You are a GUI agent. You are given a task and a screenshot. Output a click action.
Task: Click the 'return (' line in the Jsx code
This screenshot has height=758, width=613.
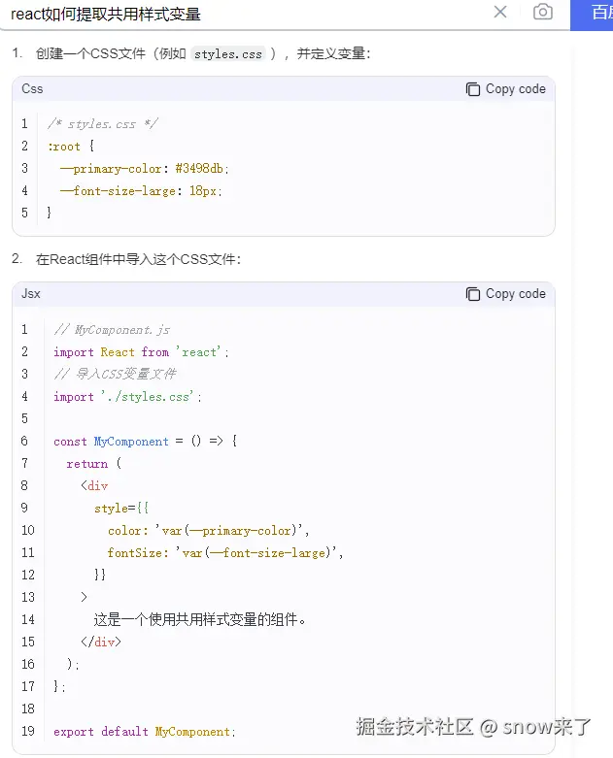(x=94, y=464)
